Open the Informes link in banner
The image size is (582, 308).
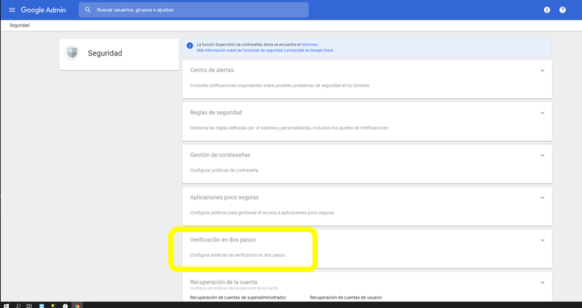click(x=310, y=45)
